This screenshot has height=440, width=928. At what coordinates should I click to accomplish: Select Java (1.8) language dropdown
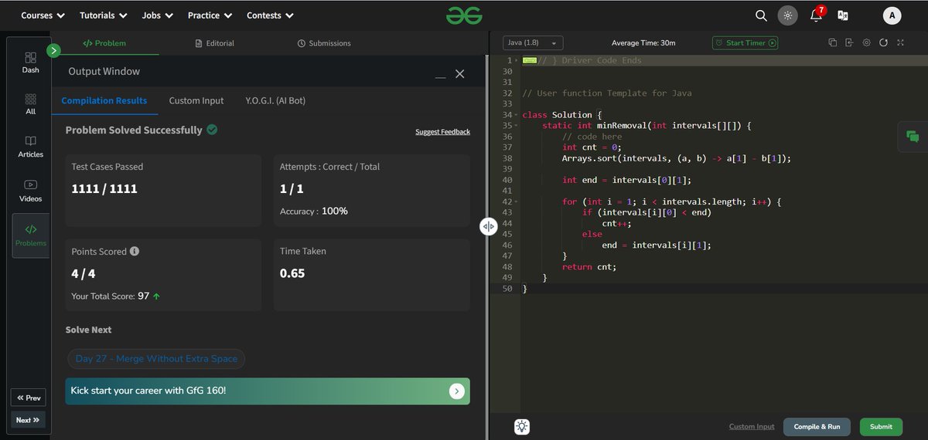click(534, 43)
